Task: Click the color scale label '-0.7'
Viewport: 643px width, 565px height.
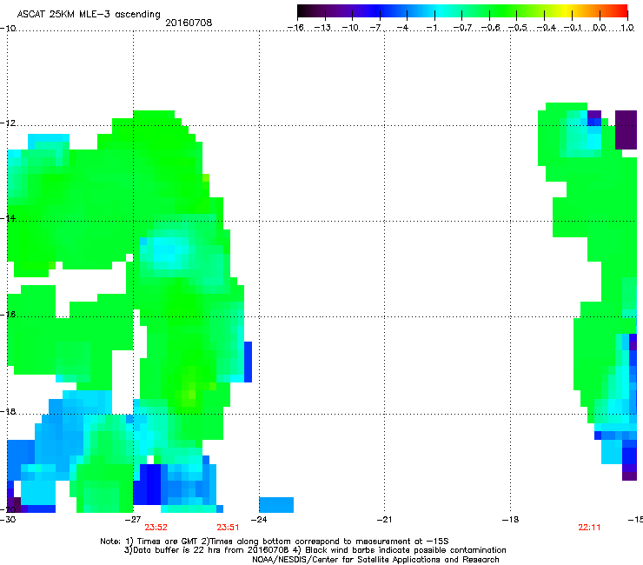Action: point(462,28)
